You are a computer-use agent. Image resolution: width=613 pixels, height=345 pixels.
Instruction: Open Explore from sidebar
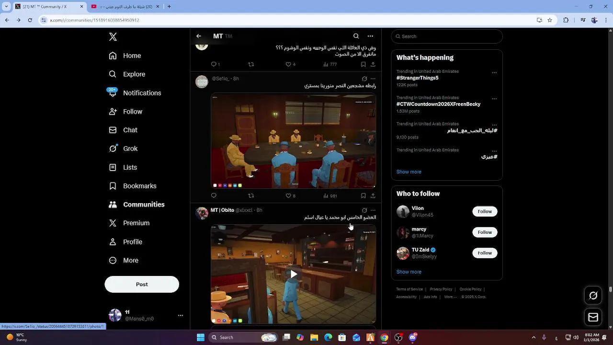(127, 74)
